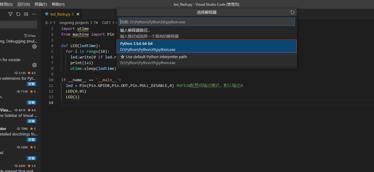Click the extensions search box in sidebar
The image size is (374, 172).
coord(18,25)
